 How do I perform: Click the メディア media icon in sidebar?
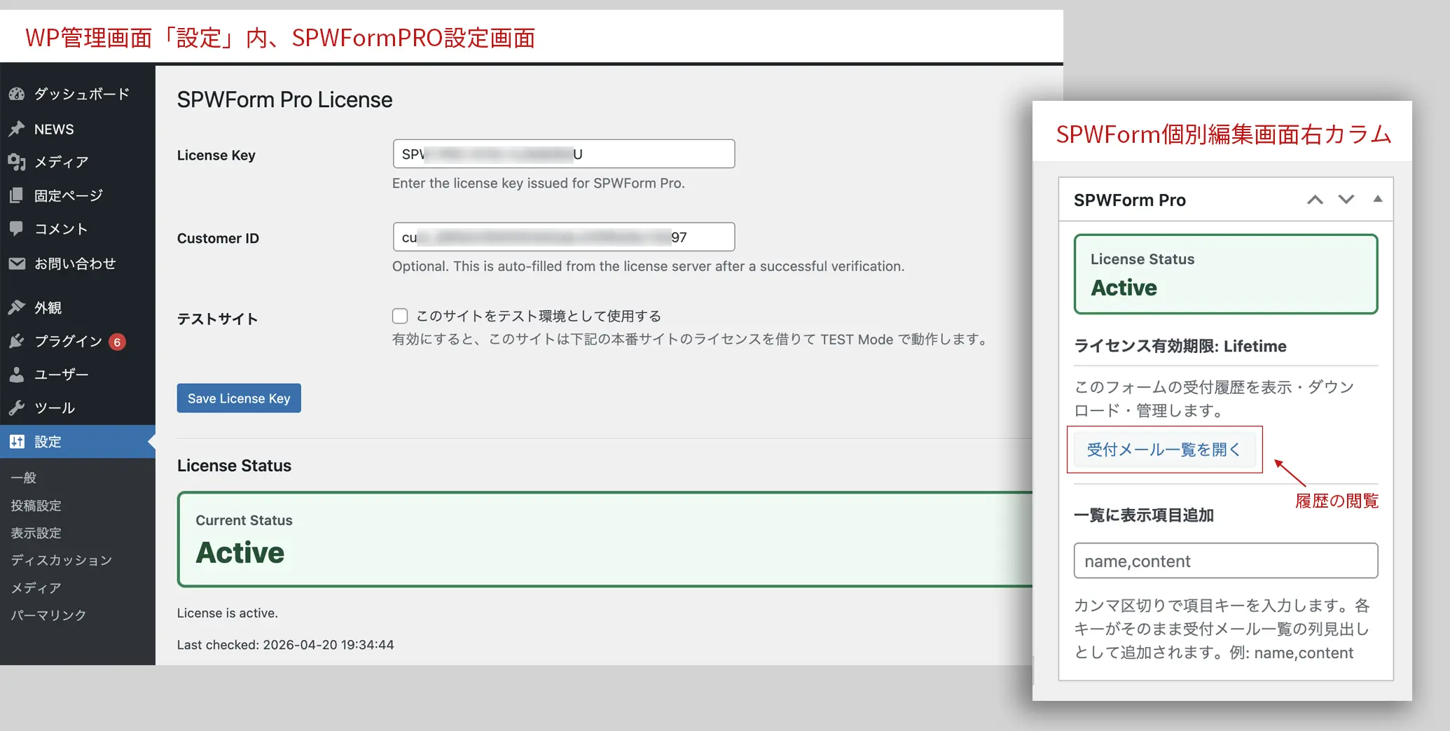[17, 162]
